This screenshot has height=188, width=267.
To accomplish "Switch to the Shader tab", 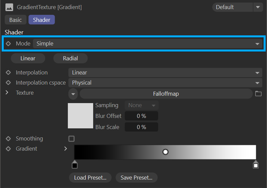I will [x=42, y=20].
